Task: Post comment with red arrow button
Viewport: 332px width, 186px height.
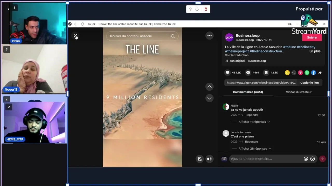Action: coord(322,159)
